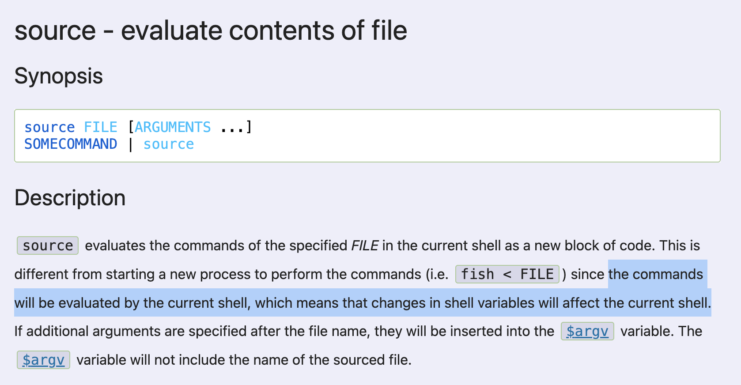This screenshot has height=385, width=741.
Task: Open the $argv link after "inserted into the"
Action: (587, 331)
